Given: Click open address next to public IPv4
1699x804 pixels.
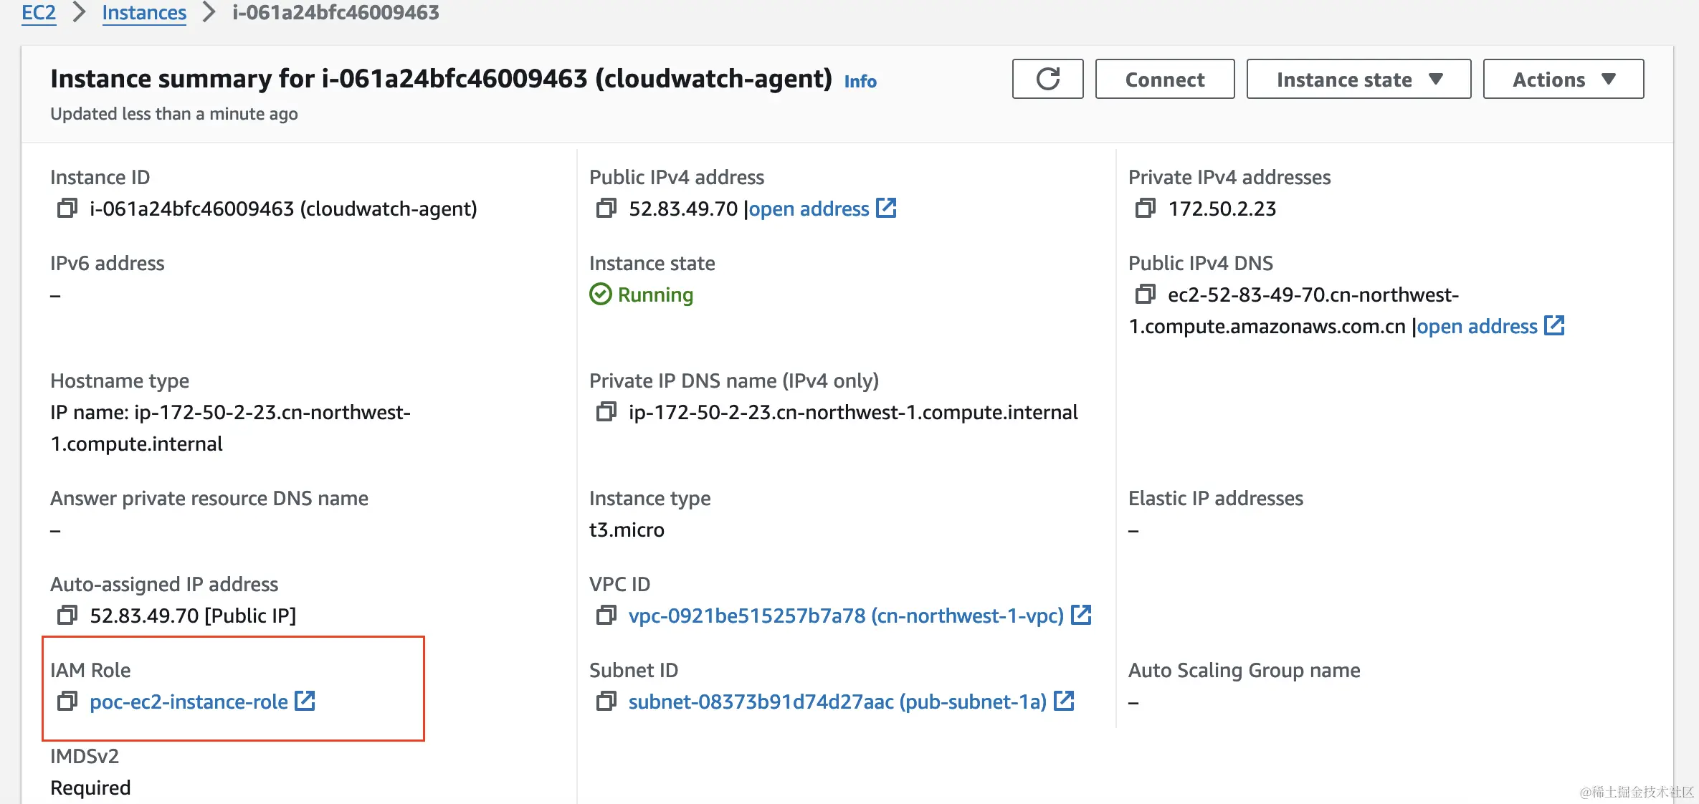Looking at the screenshot, I should click(x=810, y=209).
